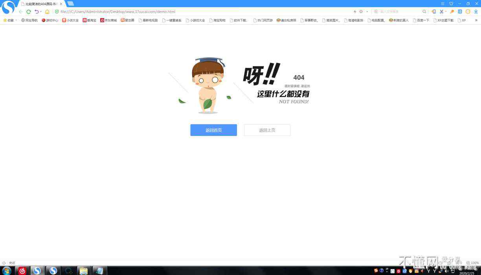Click the search magnifier icon

pos(424,12)
